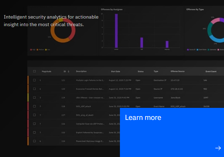Viewport: 224px width, 157px height.
Task: Click the purple Source IP legend swatch
Action: click(x=188, y=49)
